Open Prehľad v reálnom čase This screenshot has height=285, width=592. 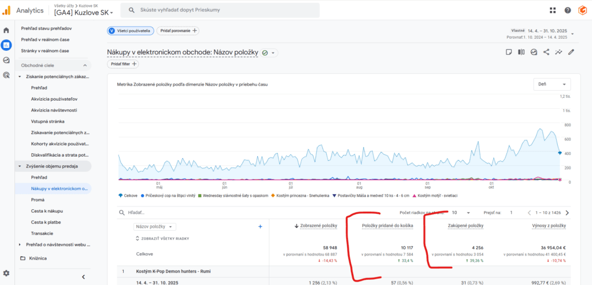point(45,40)
